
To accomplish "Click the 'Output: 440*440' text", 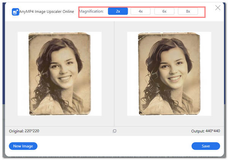I will coord(206,131).
